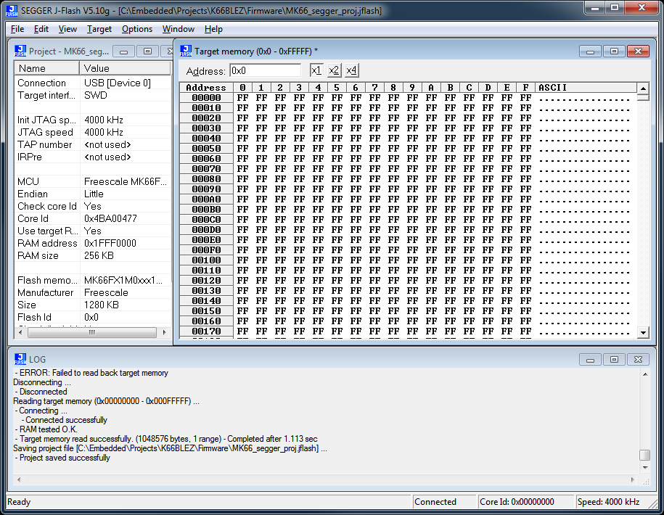Select the Endian row
Image resolution: width=664 pixels, height=515 pixels.
click(x=93, y=194)
